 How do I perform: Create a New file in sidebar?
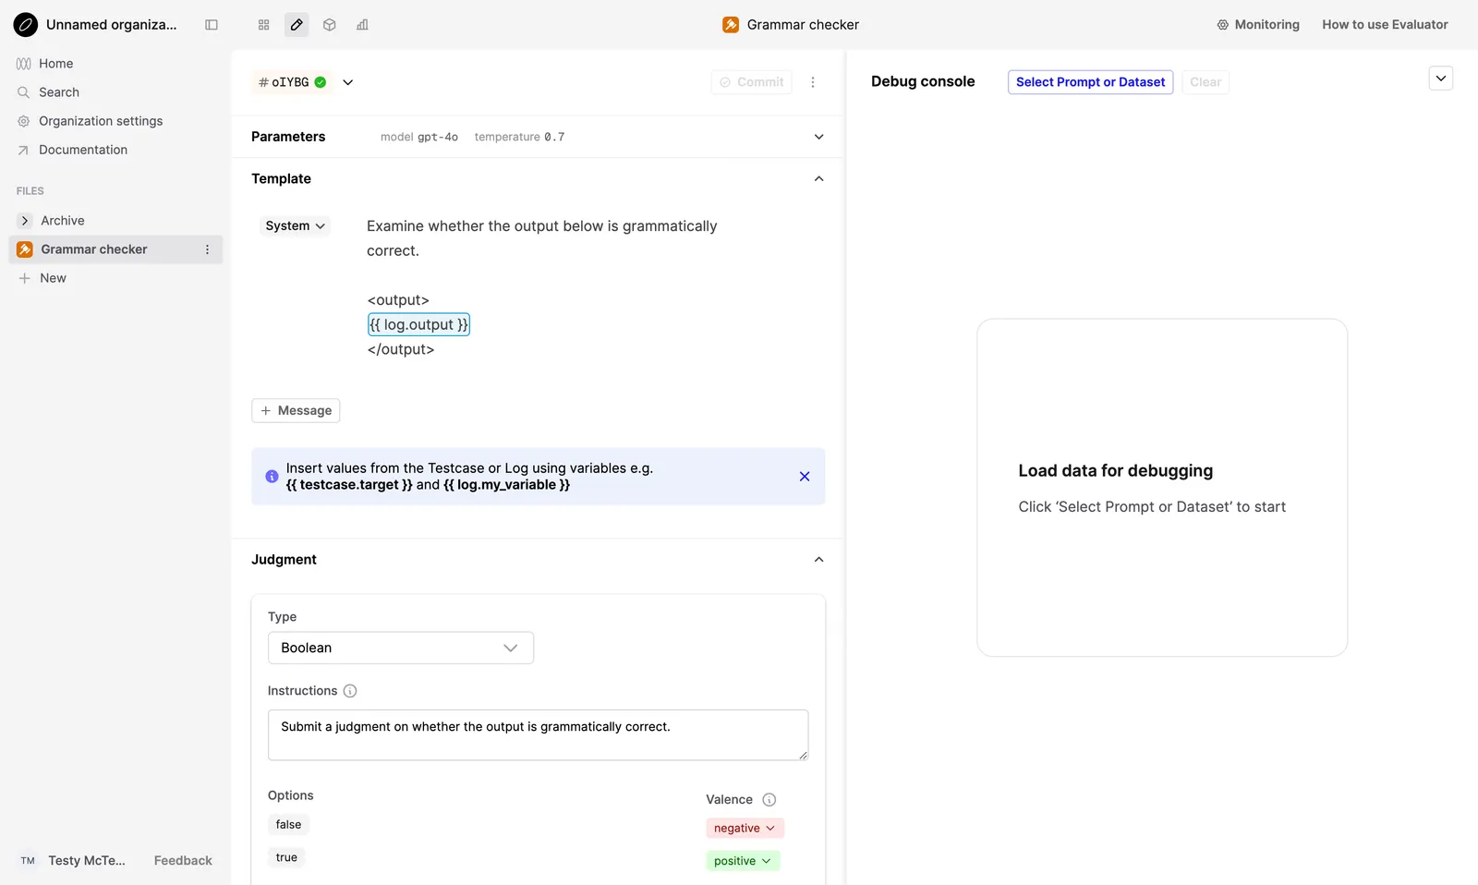[53, 278]
